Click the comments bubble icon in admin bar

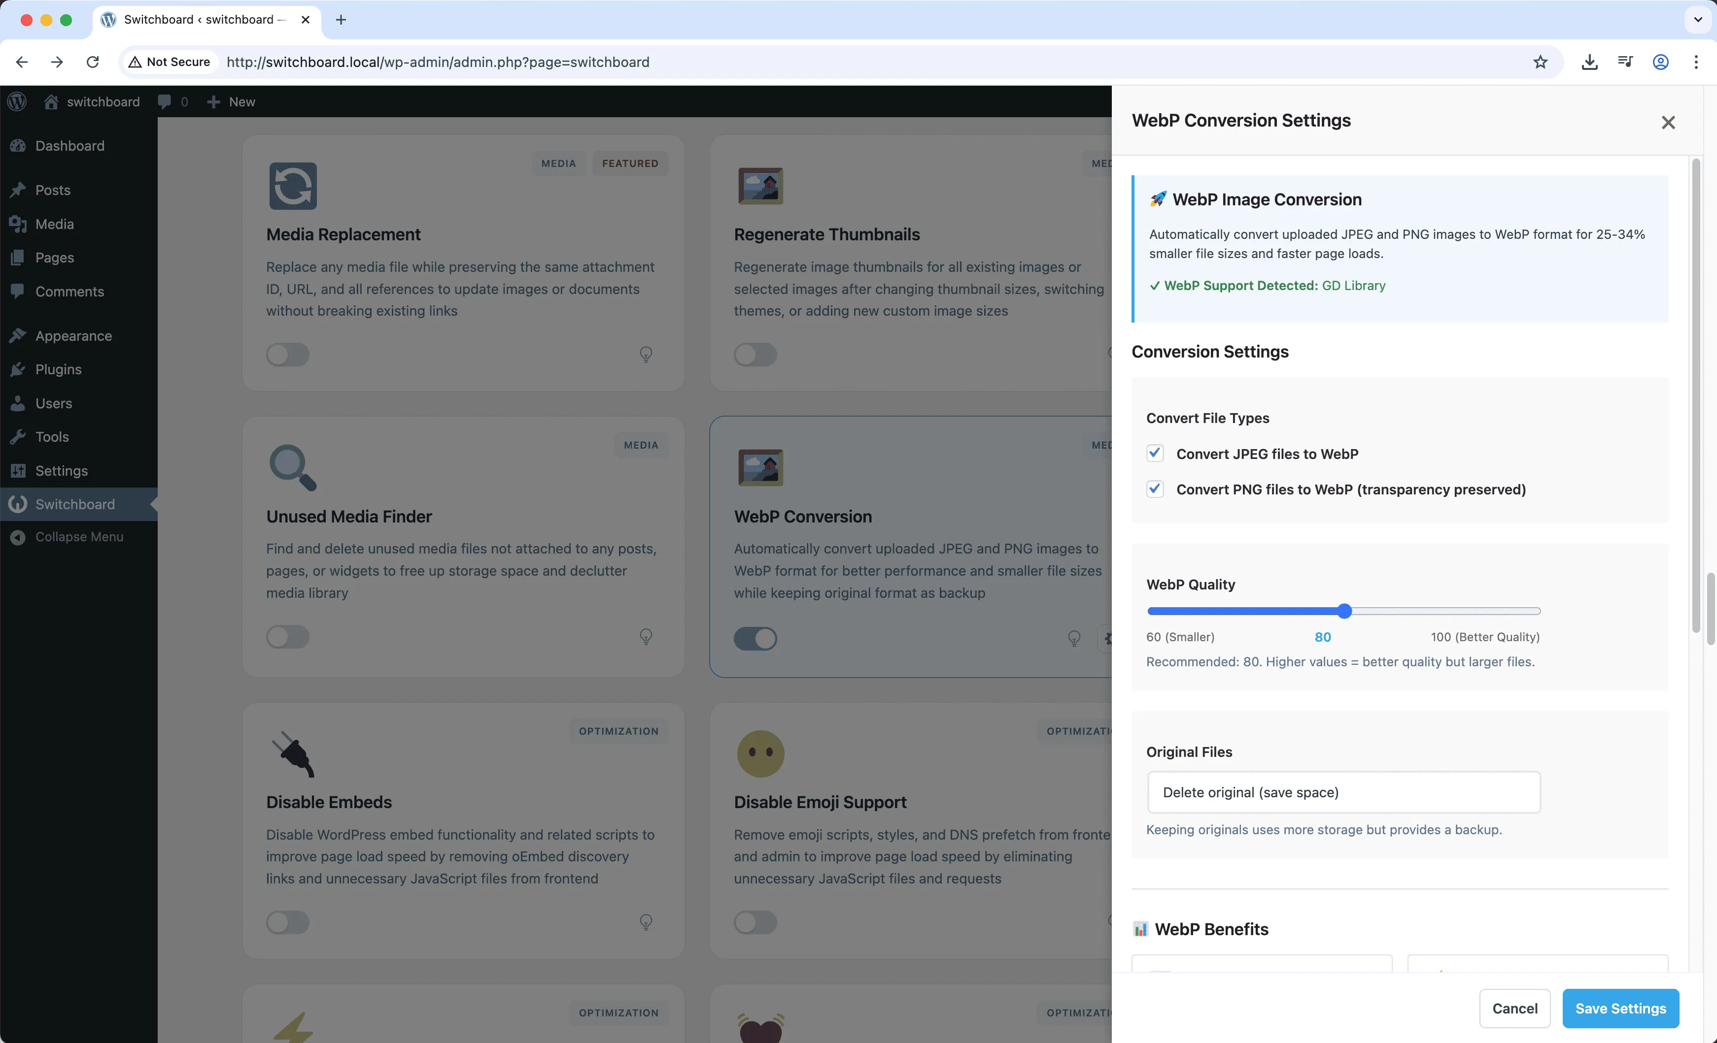pyautogui.click(x=165, y=101)
